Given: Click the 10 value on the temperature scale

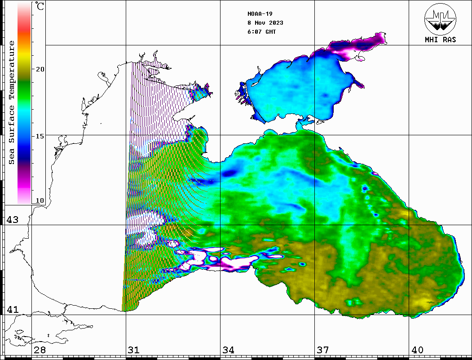Looking at the screenshot, I should coord(40,200).
